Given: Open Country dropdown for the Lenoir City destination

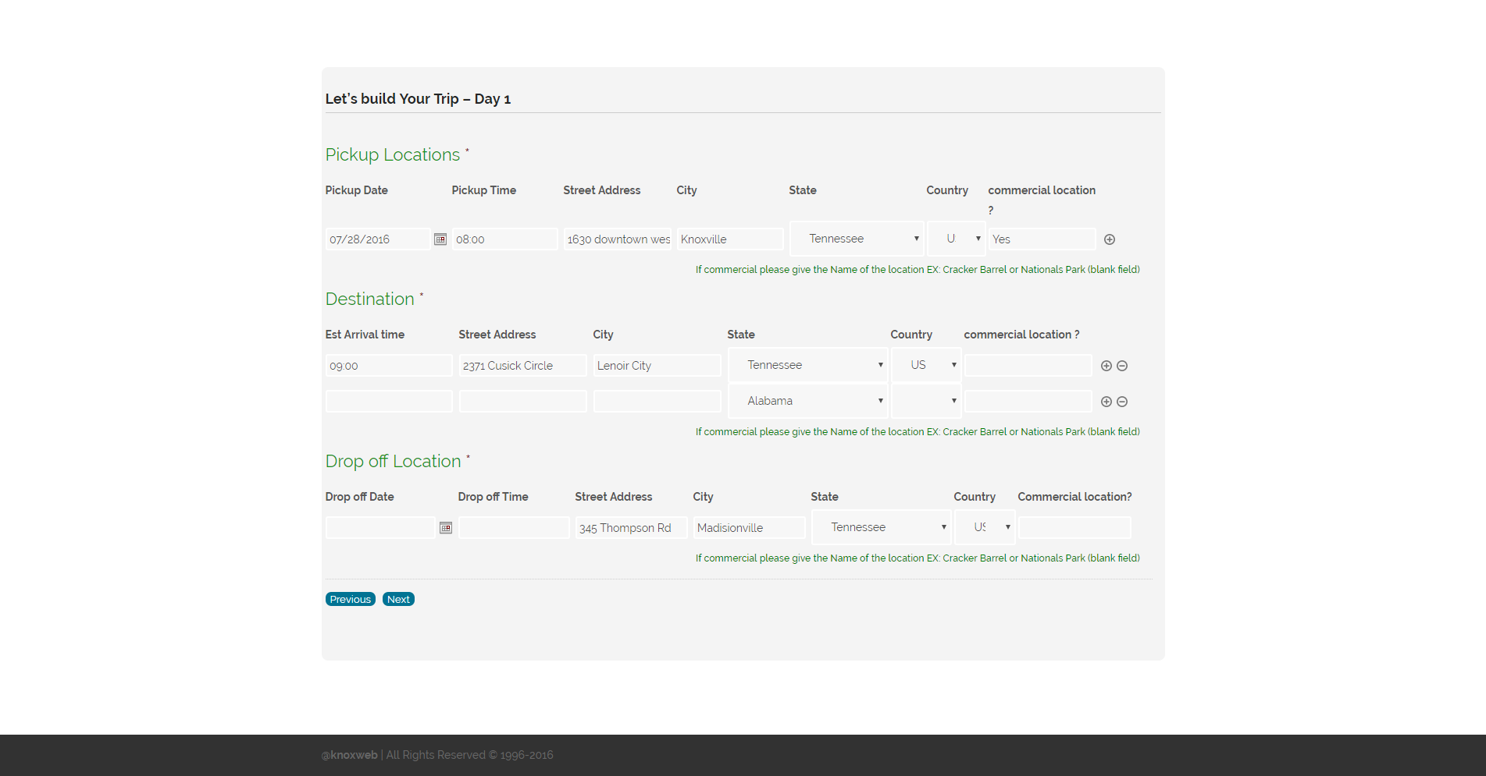Looking at the screenshot, I should pyautogui.click(x=927, y=365).
